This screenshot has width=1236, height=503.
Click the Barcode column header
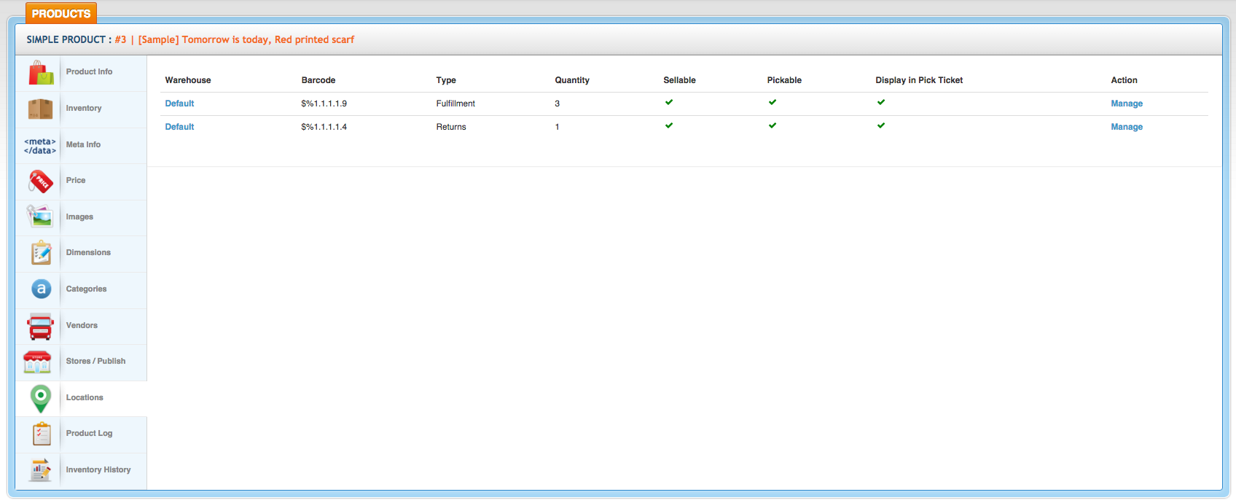(318, 80)
